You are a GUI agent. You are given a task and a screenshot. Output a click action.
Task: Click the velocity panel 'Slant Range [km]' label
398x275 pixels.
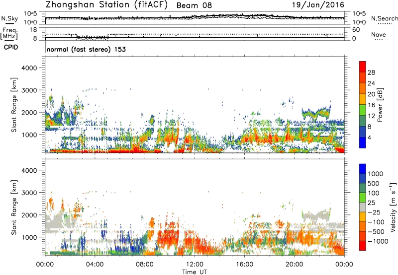[14, 207]
